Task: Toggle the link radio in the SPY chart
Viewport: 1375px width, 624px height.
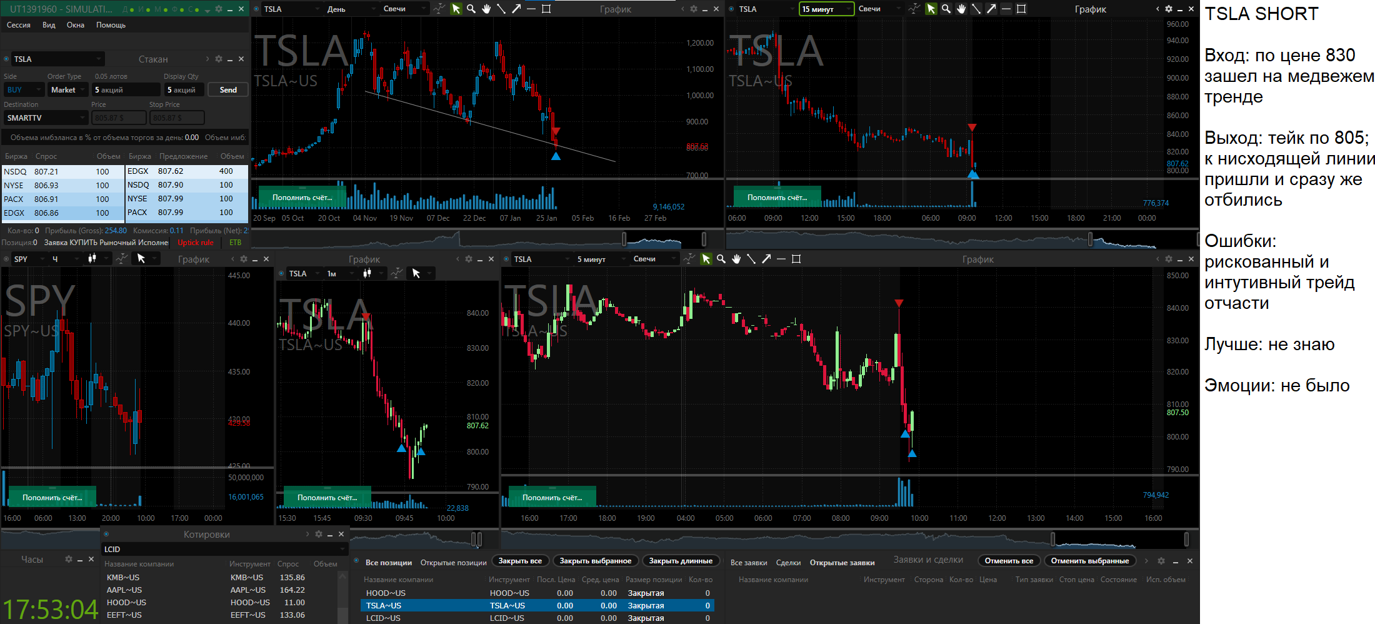Action: (6, 259)
